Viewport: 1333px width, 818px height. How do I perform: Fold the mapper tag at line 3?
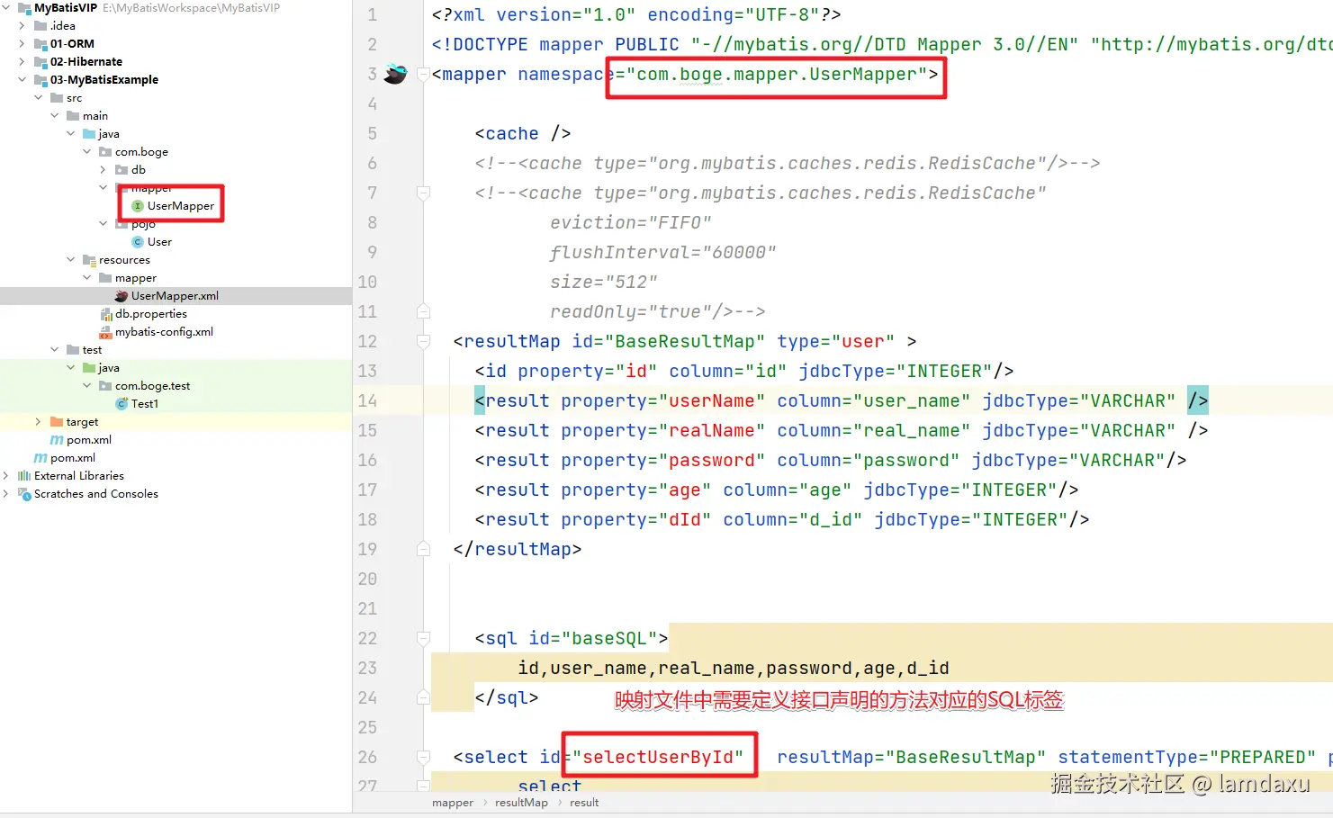(x=423, y=75)
